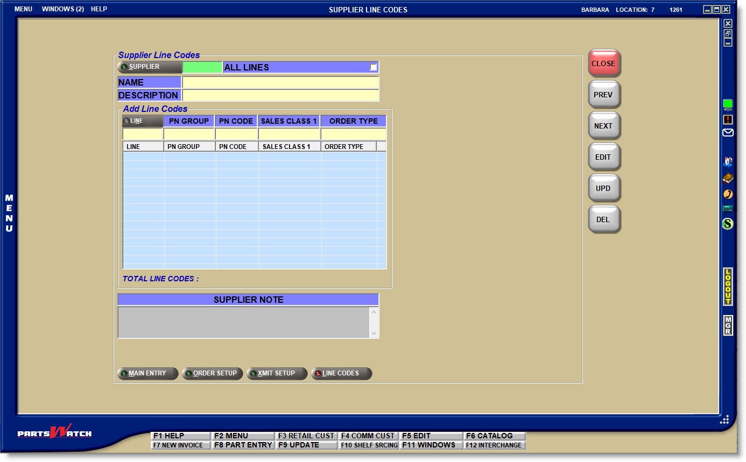Screen dimensions: 746x462
Task: Click the yellow LOGOUT button
Action: coord(728,287)
